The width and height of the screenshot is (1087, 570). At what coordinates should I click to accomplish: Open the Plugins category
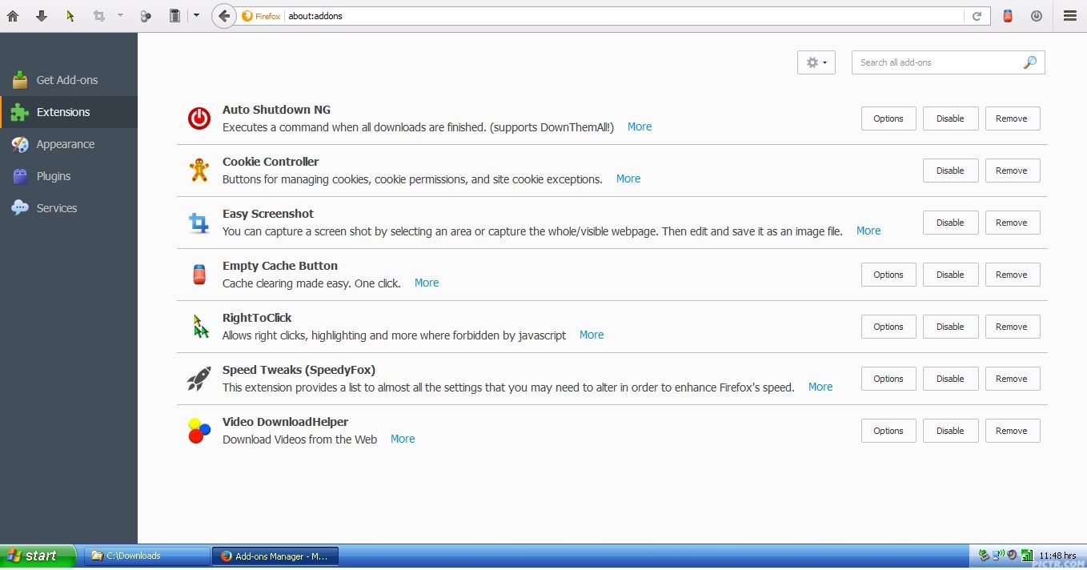tap(69, 176)
